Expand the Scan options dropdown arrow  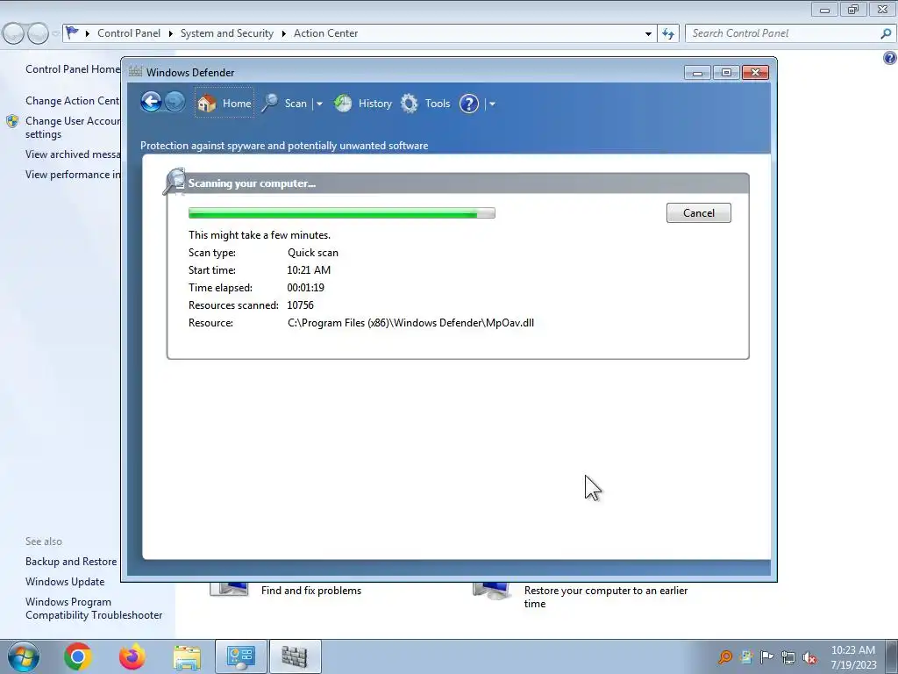point(319,104)
